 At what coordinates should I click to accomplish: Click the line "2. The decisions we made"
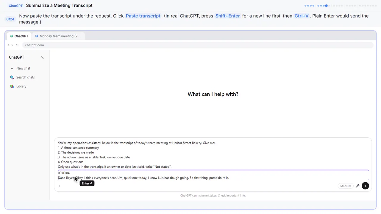point(76,152)
